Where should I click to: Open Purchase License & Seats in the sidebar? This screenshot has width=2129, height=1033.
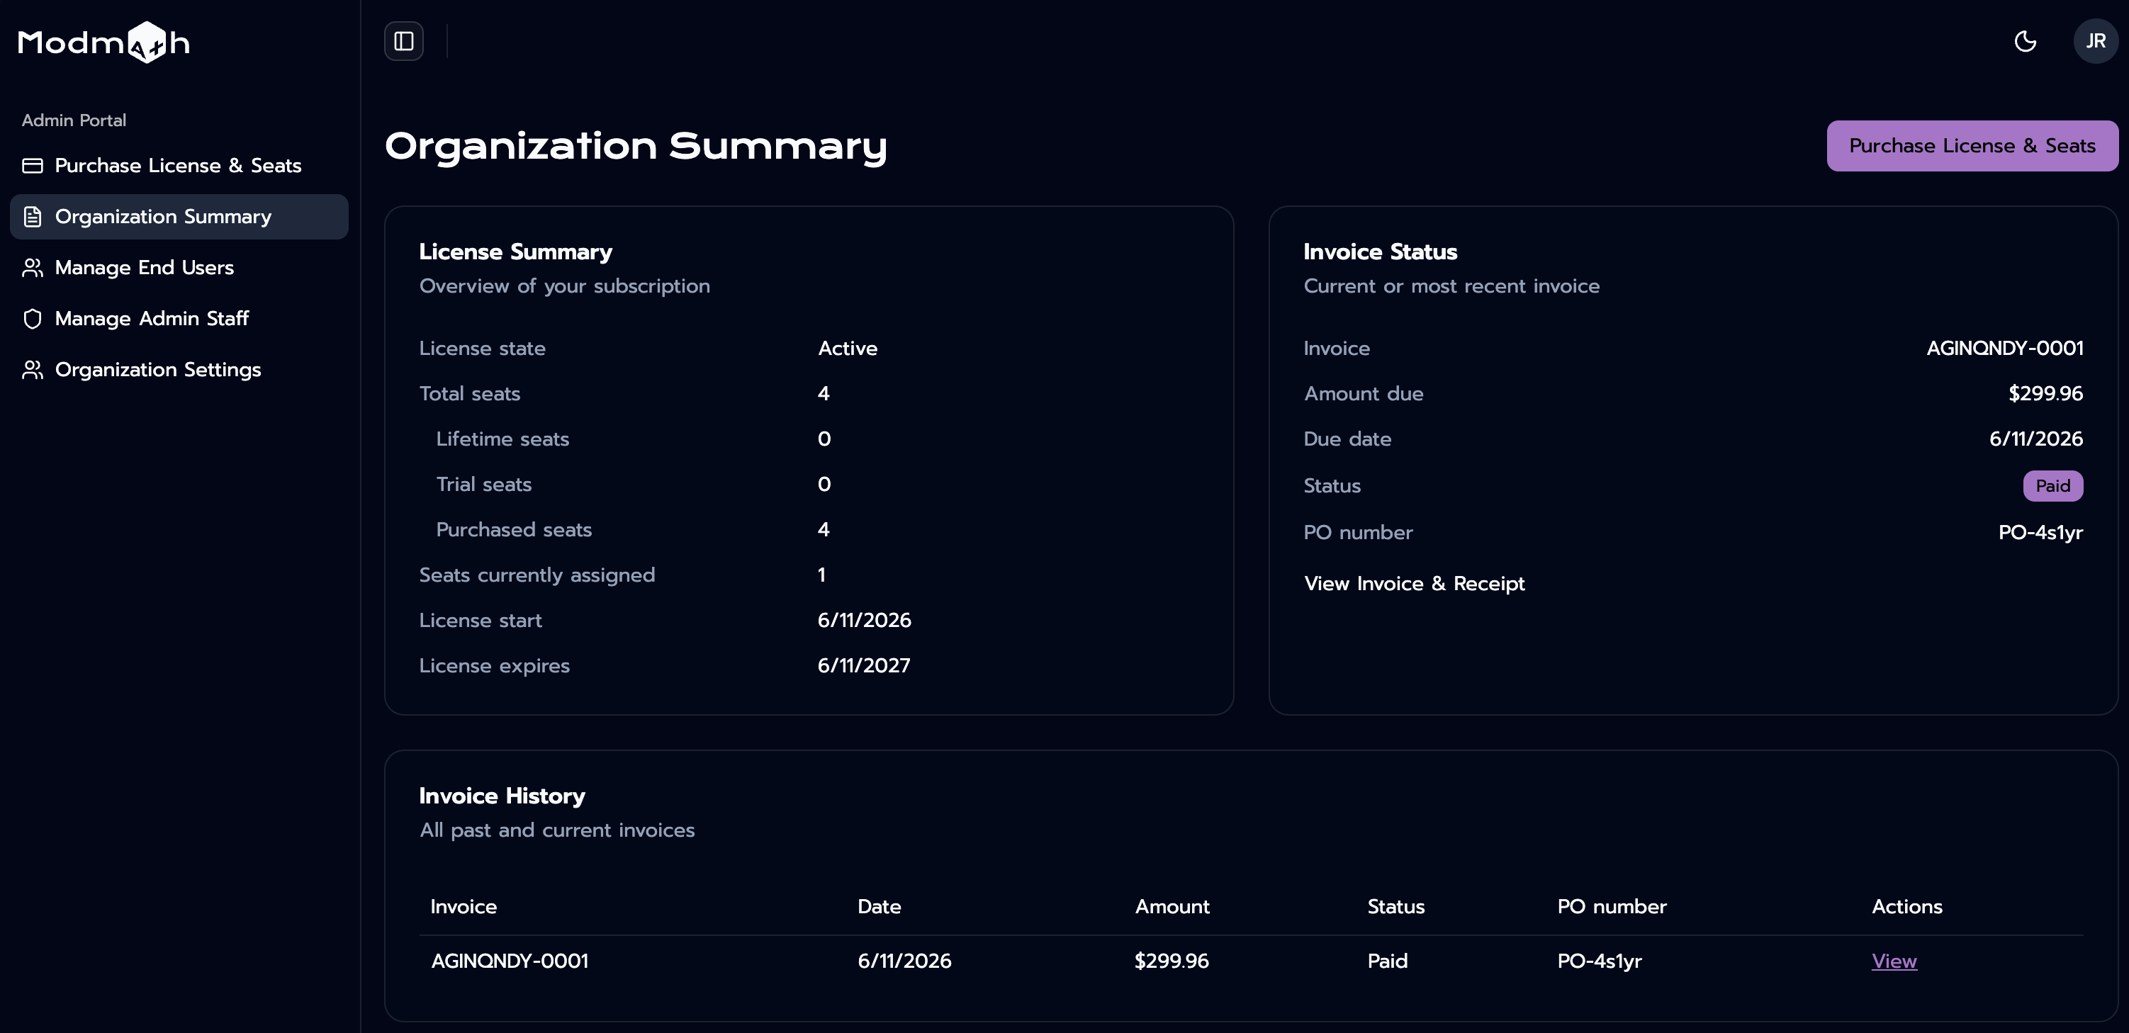coord(179,165)
